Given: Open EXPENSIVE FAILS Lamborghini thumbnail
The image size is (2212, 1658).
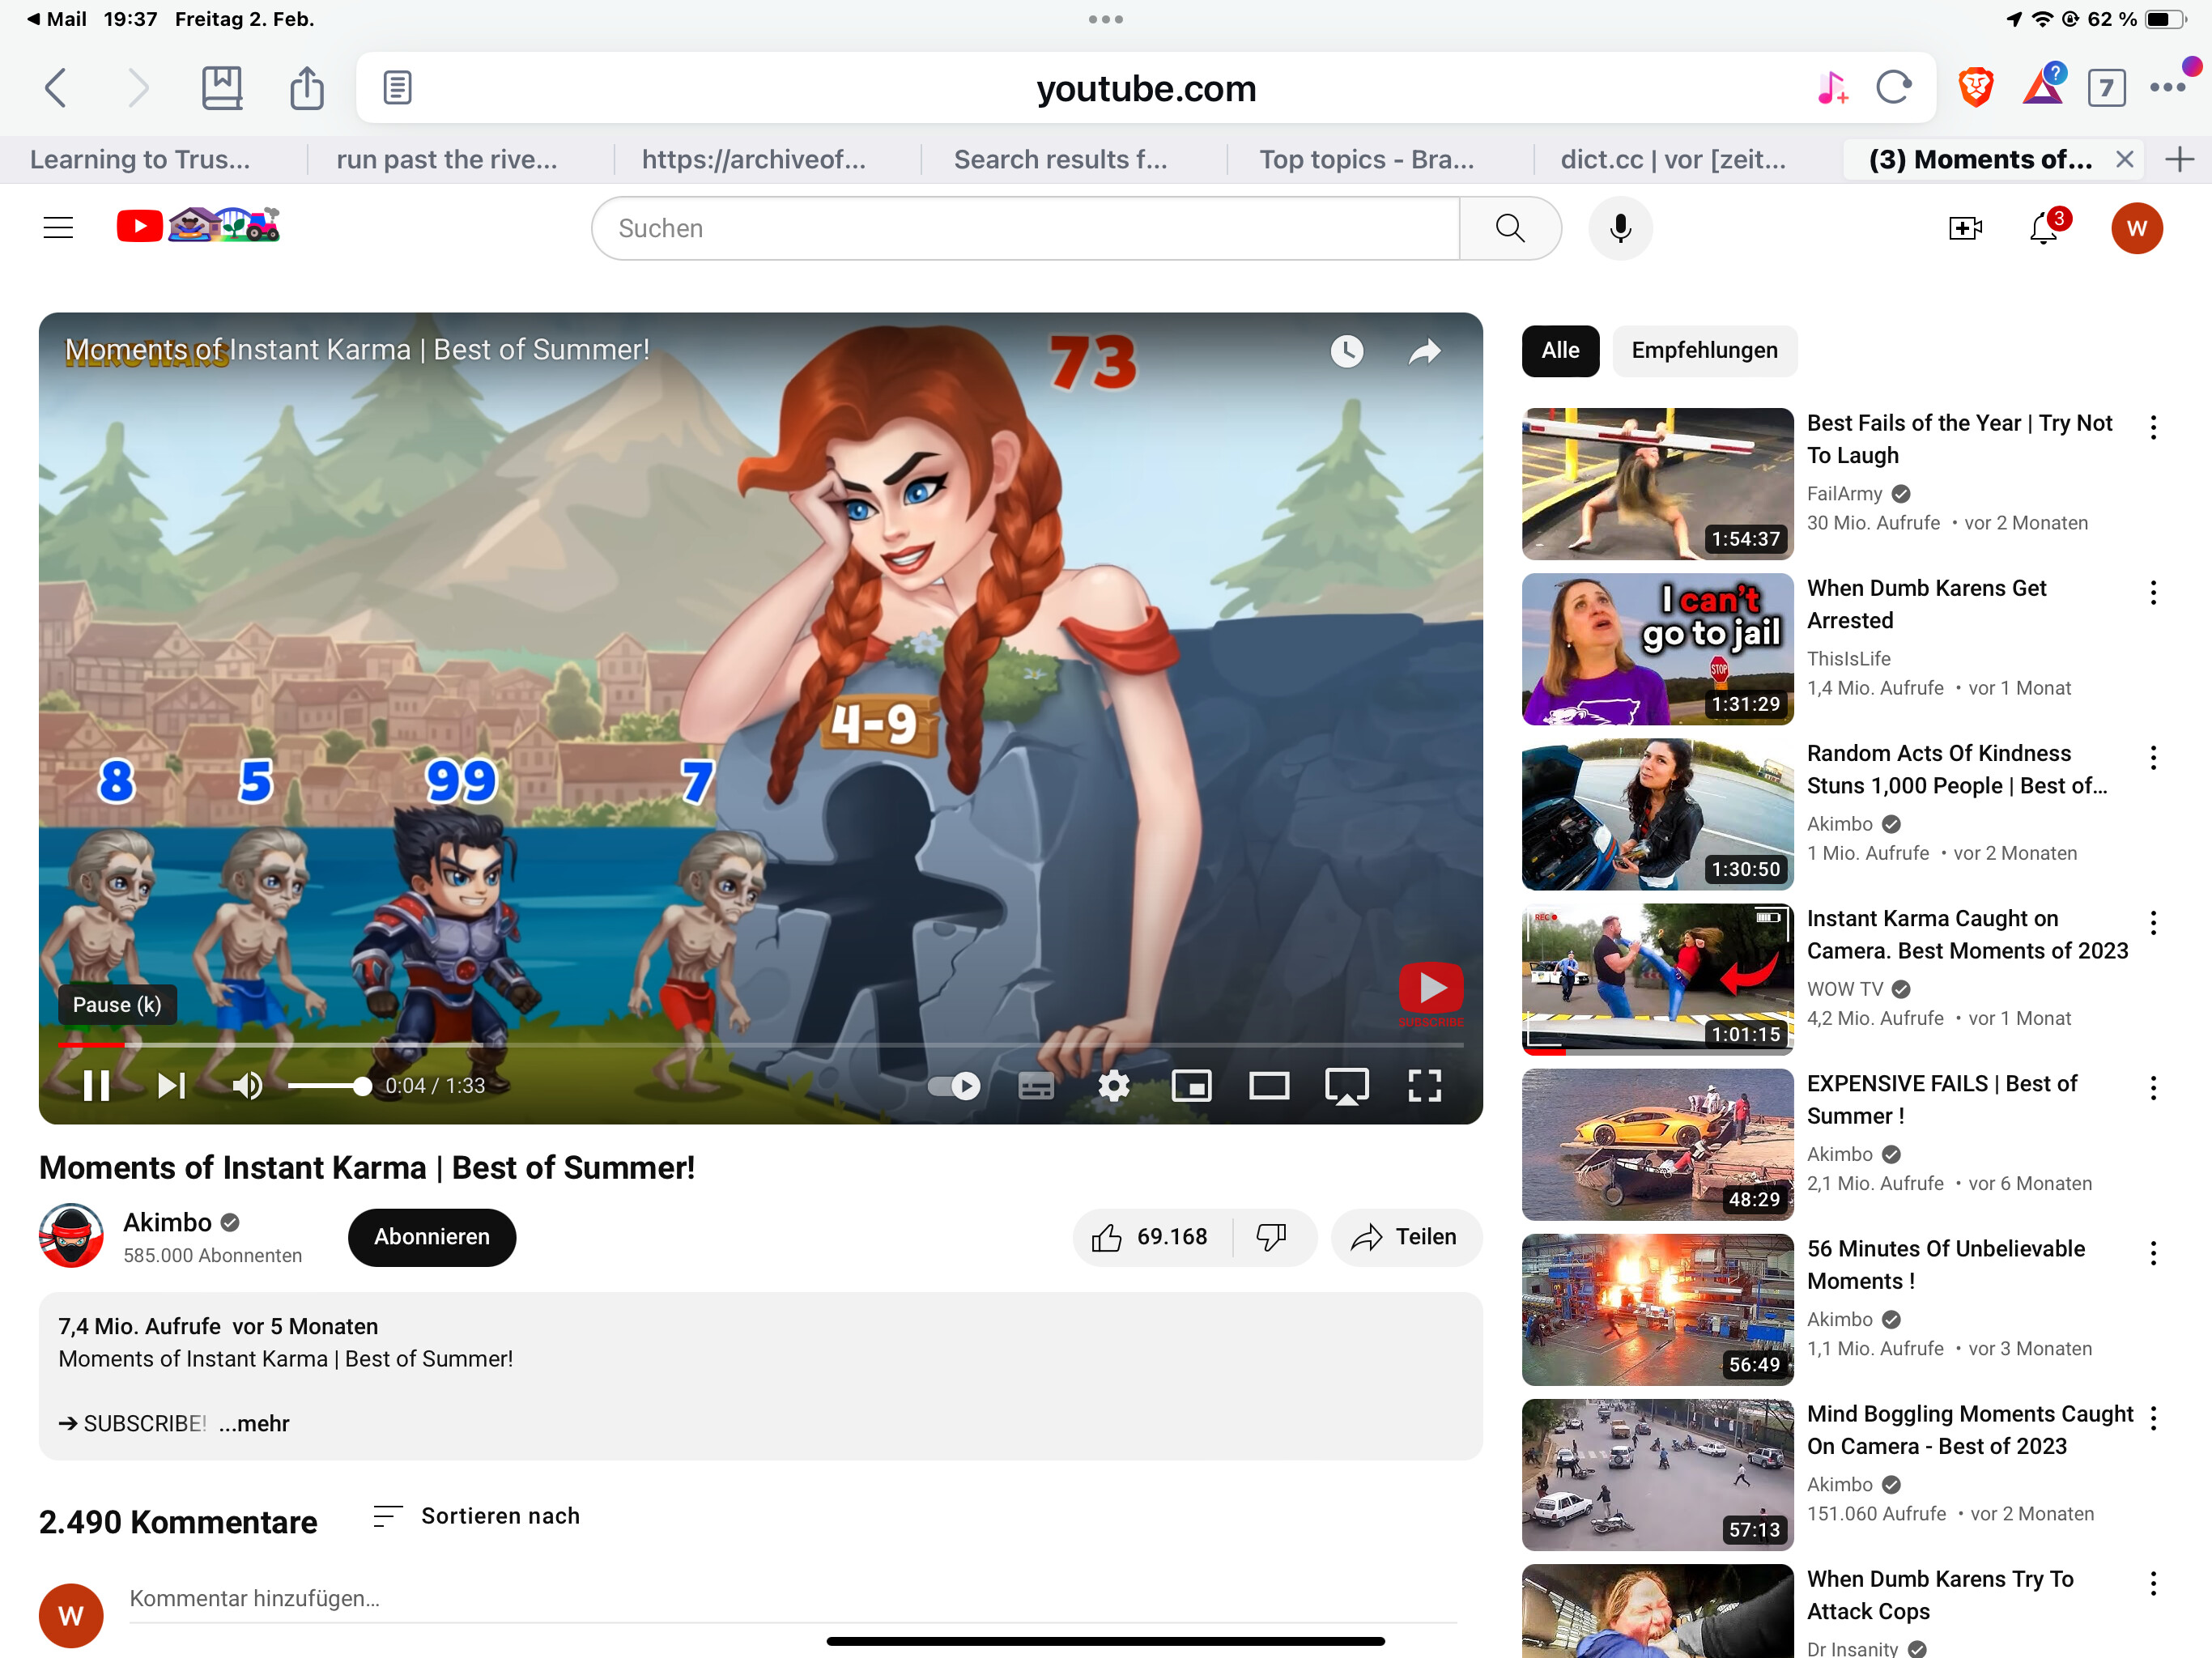Looking at the screenshot, I should click(1657, 1144).
